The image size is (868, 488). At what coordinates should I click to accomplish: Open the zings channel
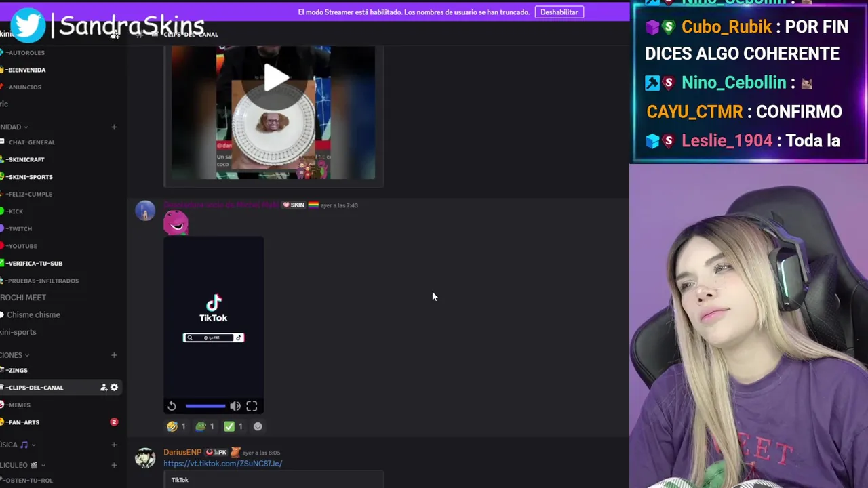(x=18, y=371)
